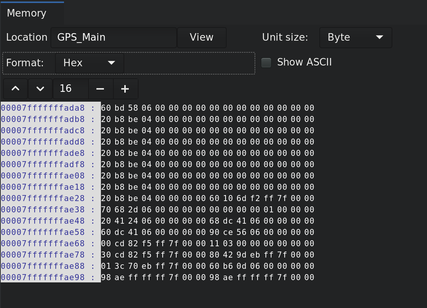The height and width of the screenshot is (308, 427).
Task: Select address 00007fffffffae68 row
Action: pos(43,244)
